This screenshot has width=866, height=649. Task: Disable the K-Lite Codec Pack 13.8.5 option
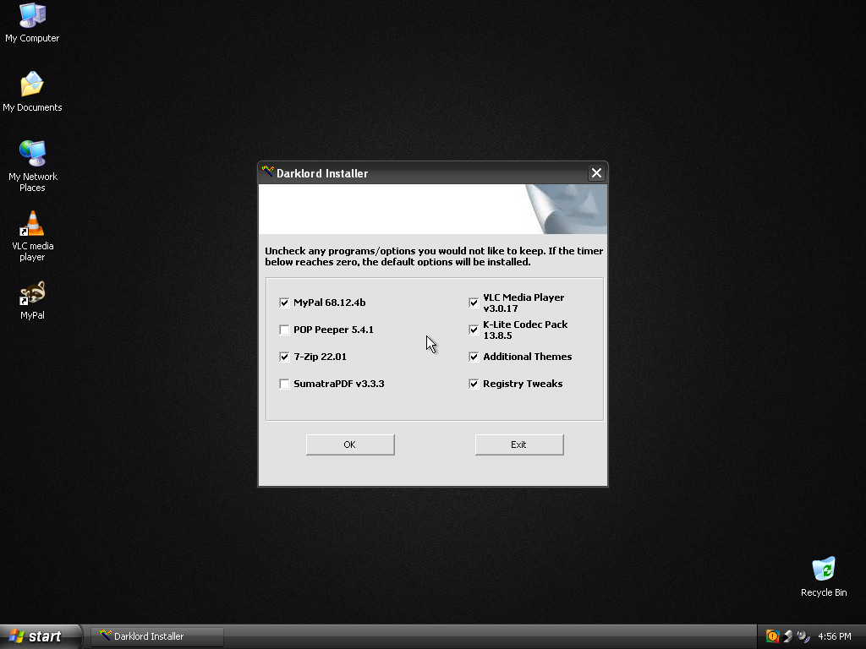click(x=474, y=330)
